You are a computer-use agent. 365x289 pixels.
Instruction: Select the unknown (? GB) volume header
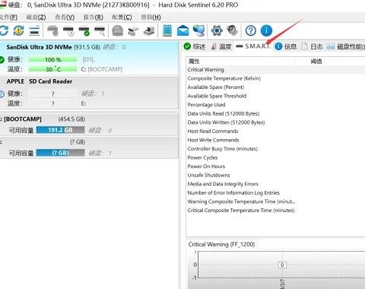click(89, 148)
